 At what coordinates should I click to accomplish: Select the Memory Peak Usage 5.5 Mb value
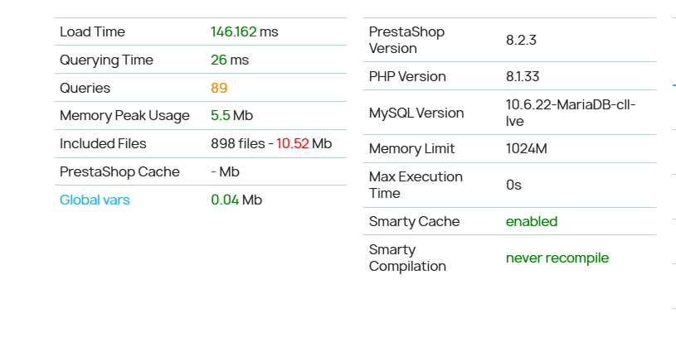[x=232, y=115]
